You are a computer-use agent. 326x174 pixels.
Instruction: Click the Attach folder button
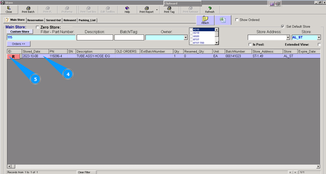coord(205,20)
